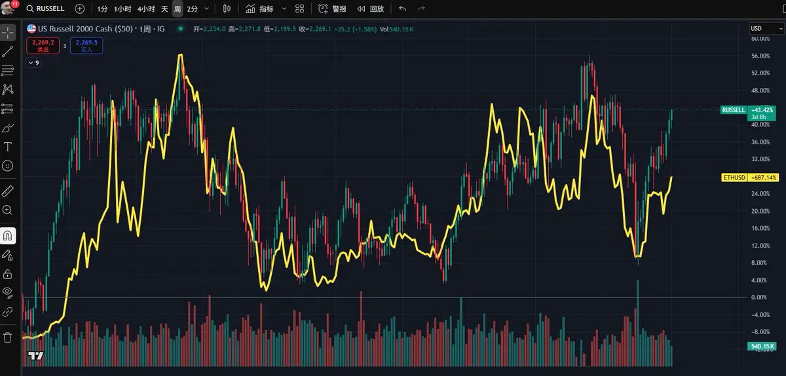786x376 pixels.
Task: Switch to 天 daily timeframe
Action: point(164,9)
